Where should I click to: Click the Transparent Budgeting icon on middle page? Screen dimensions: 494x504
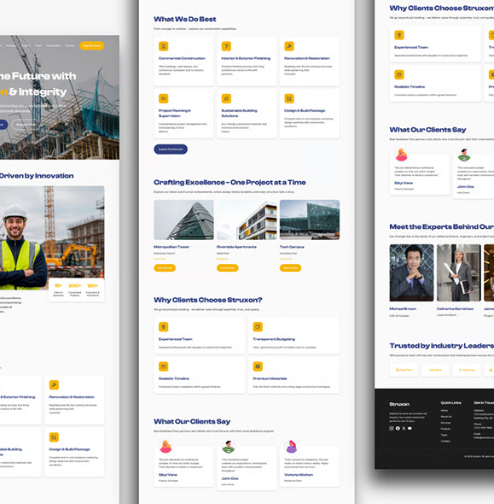pyautogui.click(x=258, y=327)
